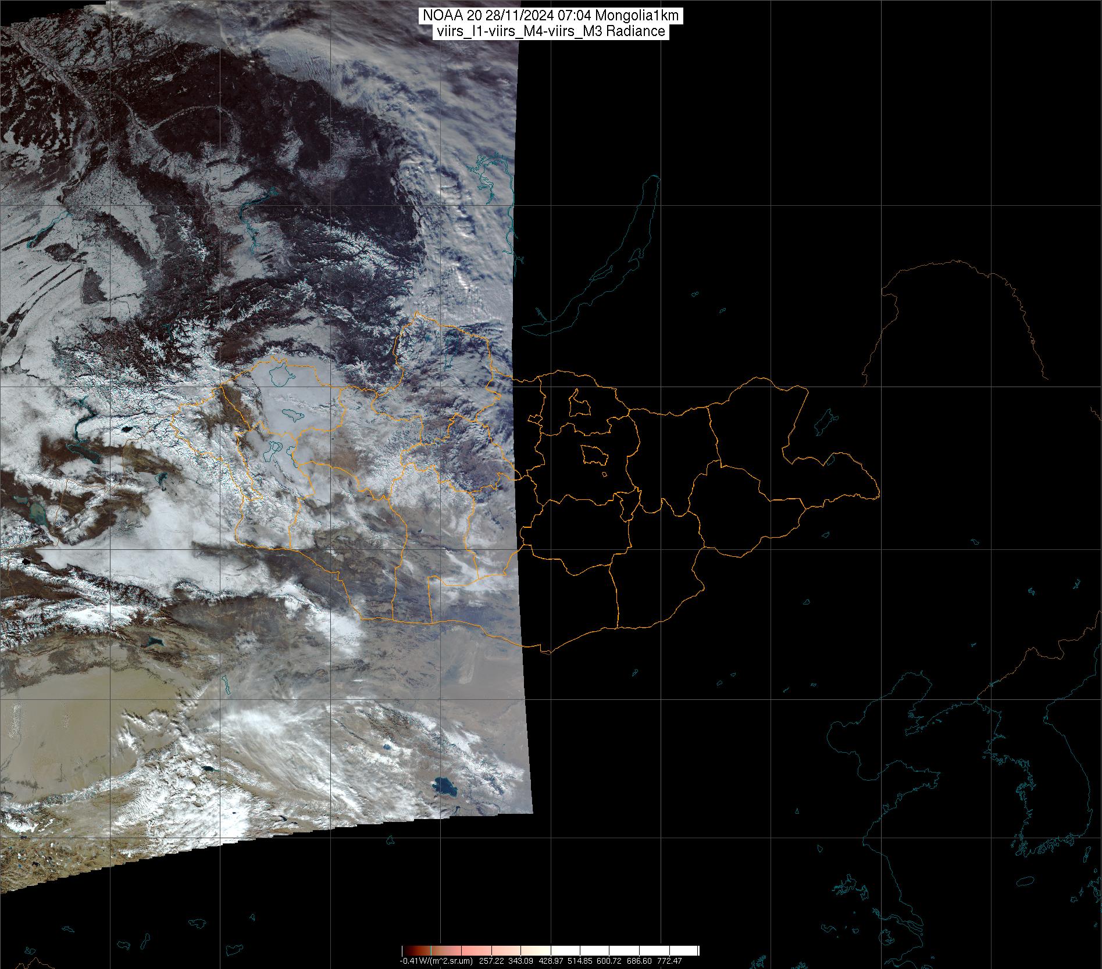Click the '257.22' scale value
1102x969 pixels.
(x=491, y=961)
